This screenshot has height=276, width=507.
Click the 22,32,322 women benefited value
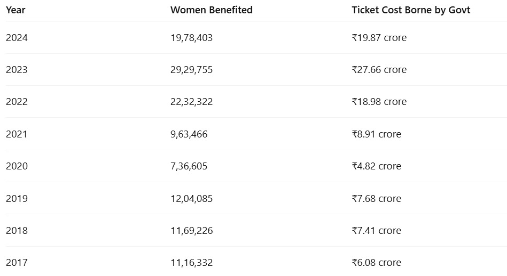(x=191, y=102)
